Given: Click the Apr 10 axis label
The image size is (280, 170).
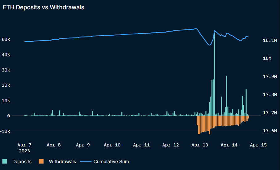Looking at the screenshot, I should (112, 145).
